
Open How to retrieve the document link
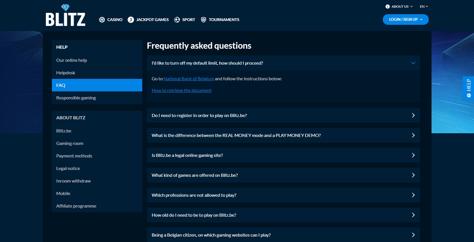[x=182, y=91]
